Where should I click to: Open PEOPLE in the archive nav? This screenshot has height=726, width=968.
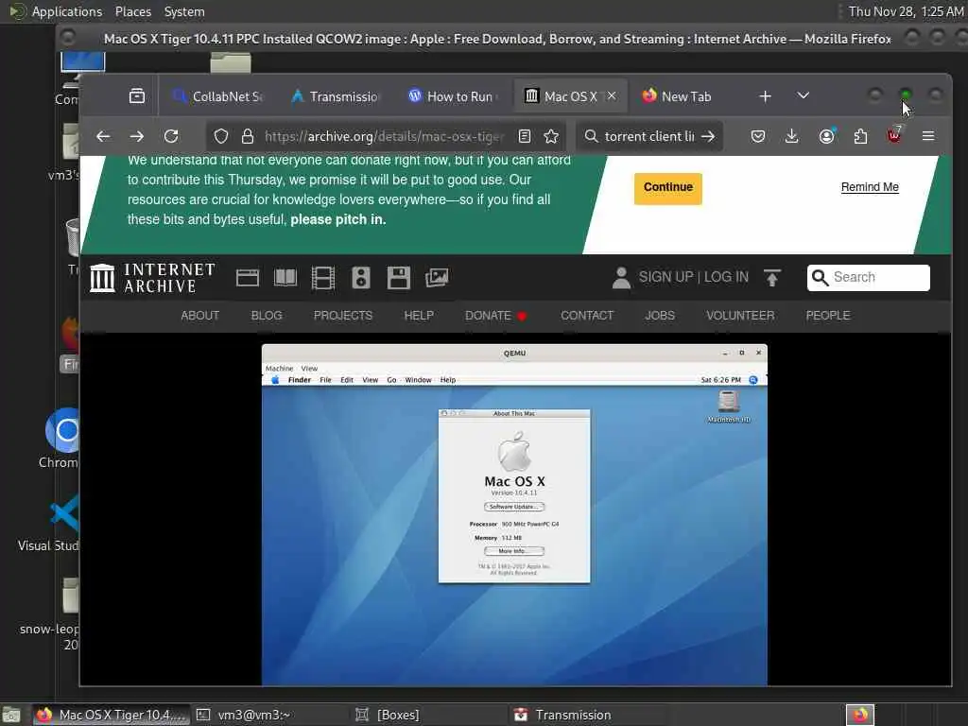tap(828, 316)
